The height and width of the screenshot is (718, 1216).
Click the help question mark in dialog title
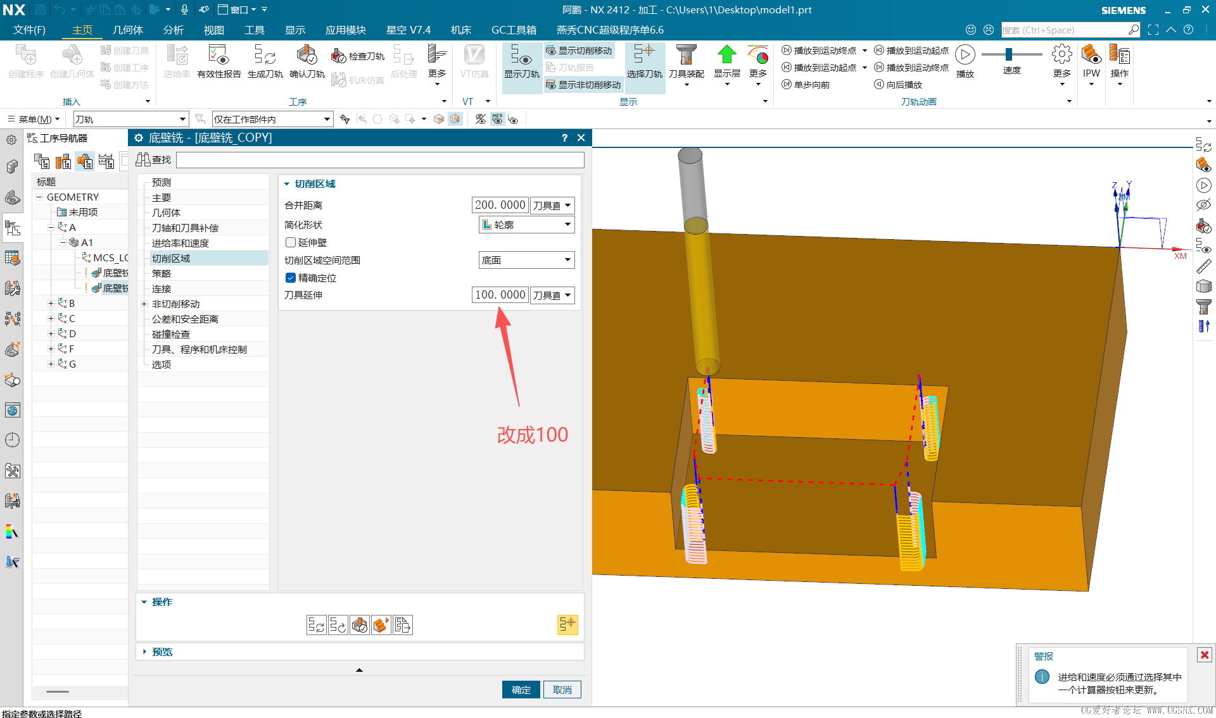pyautogui.click(x=564, y=138)
